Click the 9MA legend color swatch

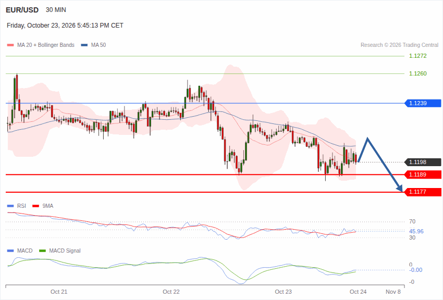pos(36,206)
